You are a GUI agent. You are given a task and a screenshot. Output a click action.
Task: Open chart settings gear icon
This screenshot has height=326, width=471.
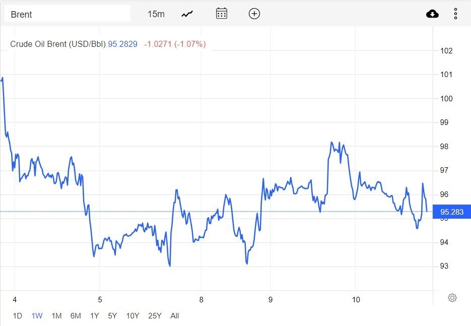[452, 298]
